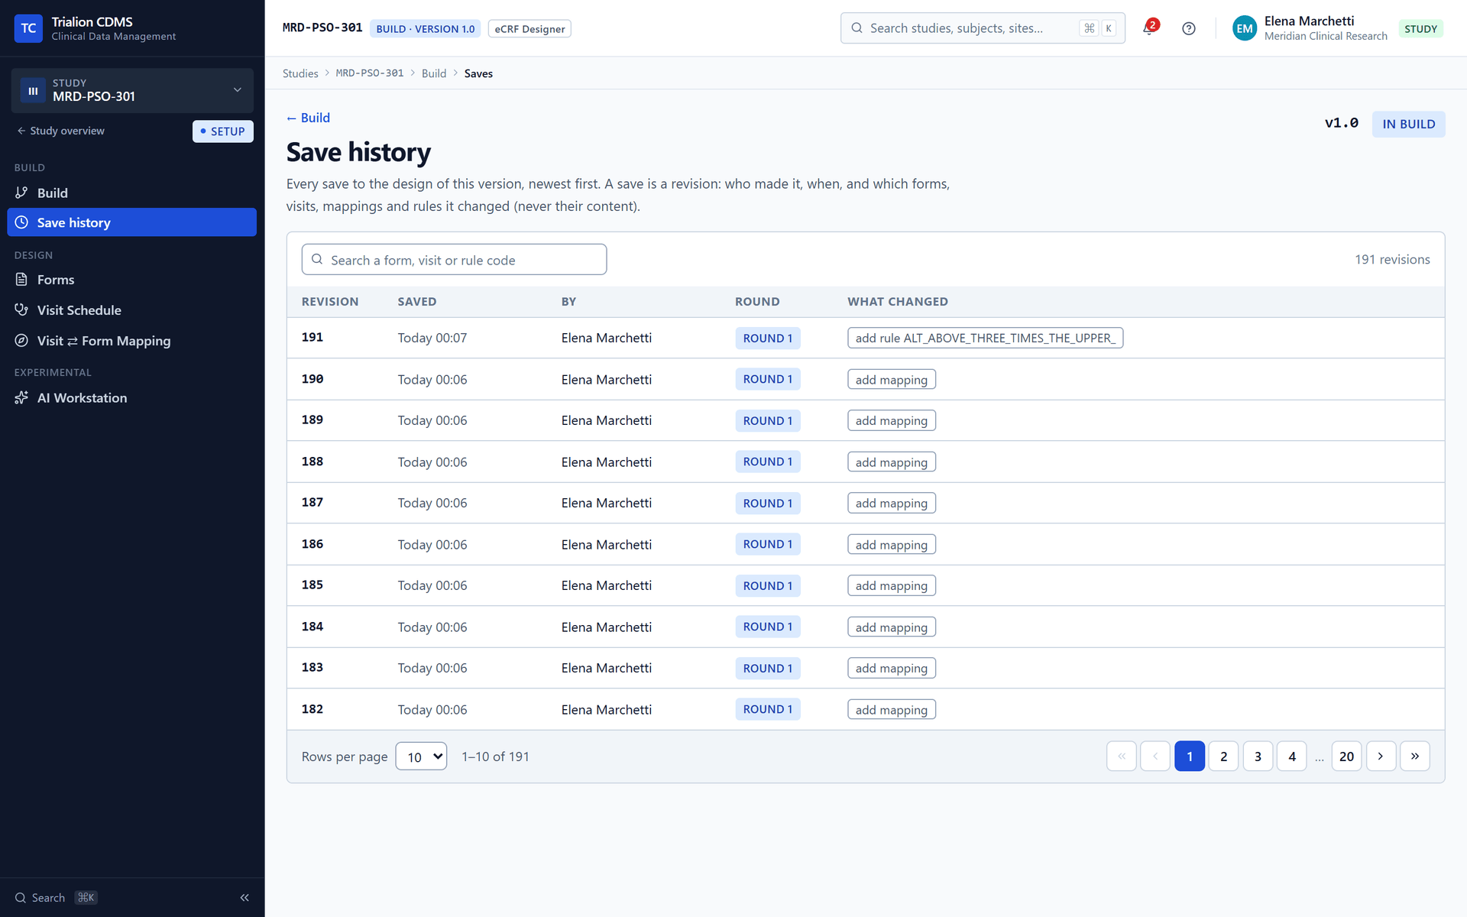Go to page 2 of revisions
The width and height of the screenshot is (1467, 917).
click(1223, 756)
